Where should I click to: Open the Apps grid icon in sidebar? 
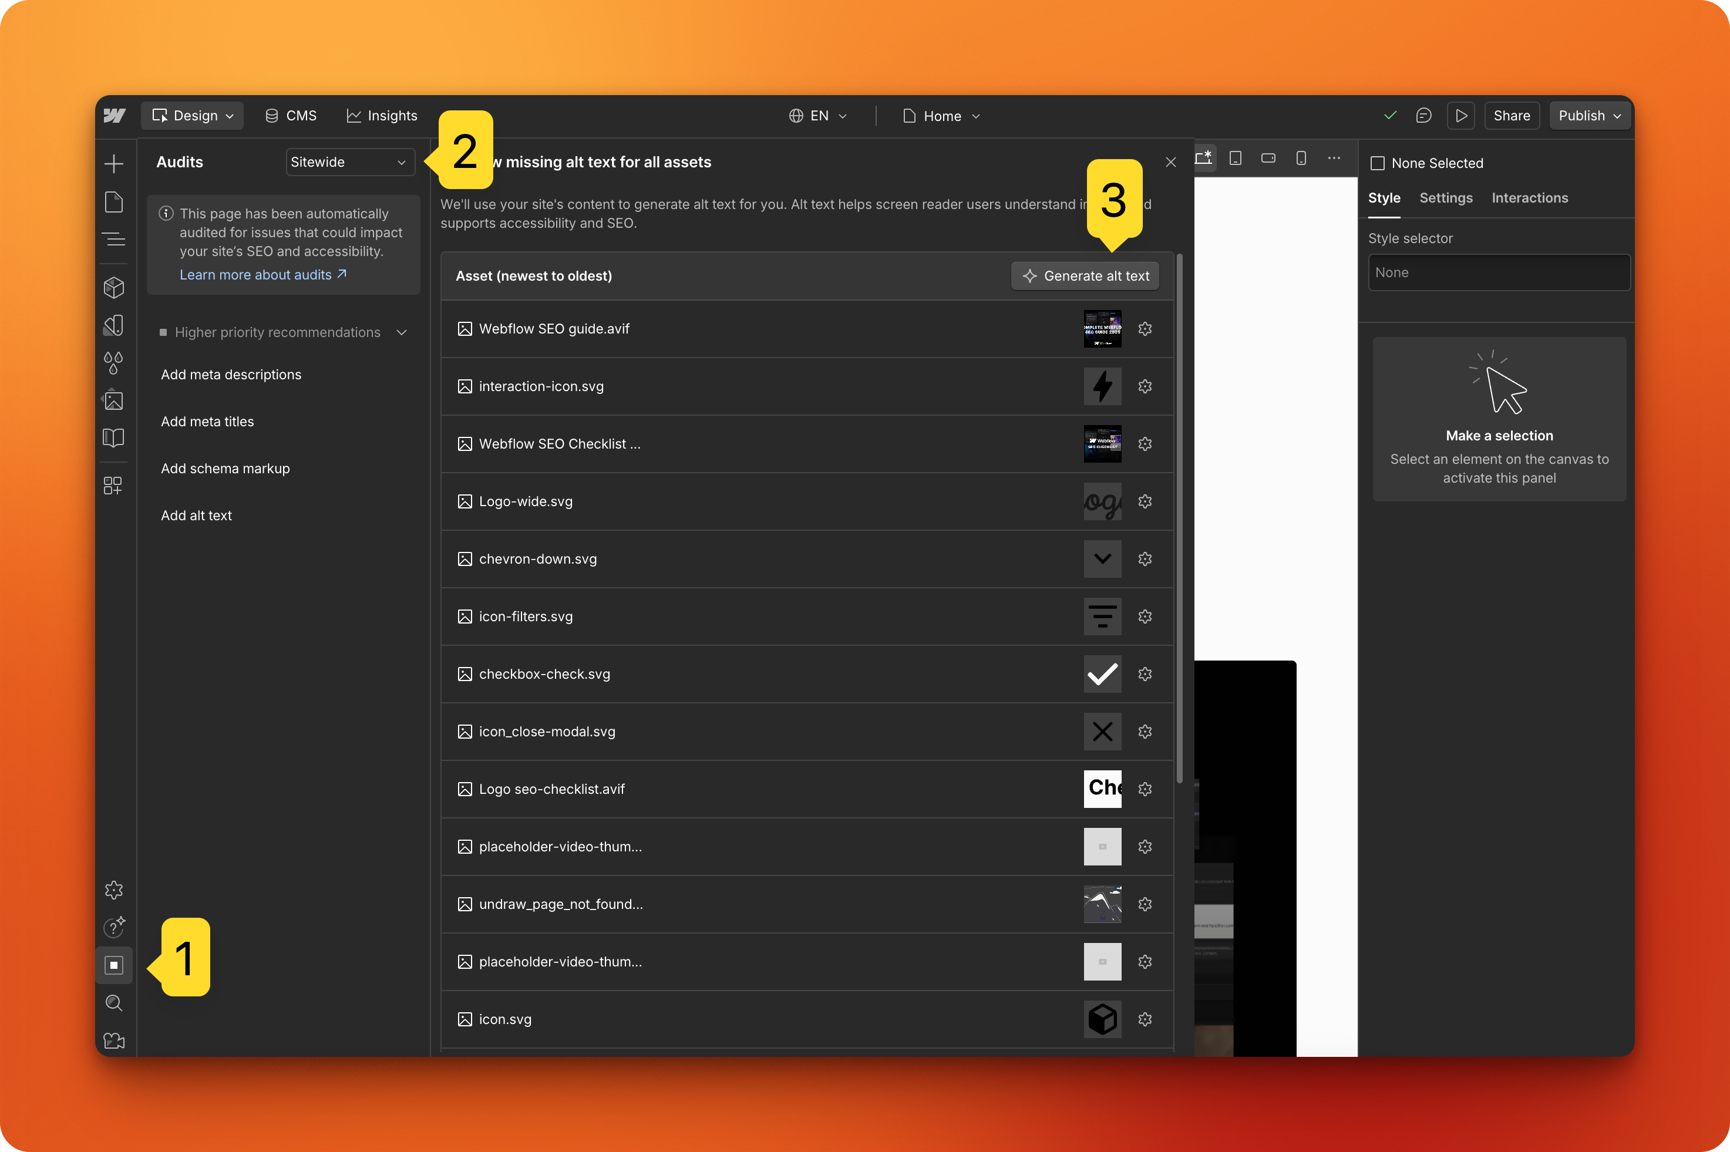tap(113, 486)
